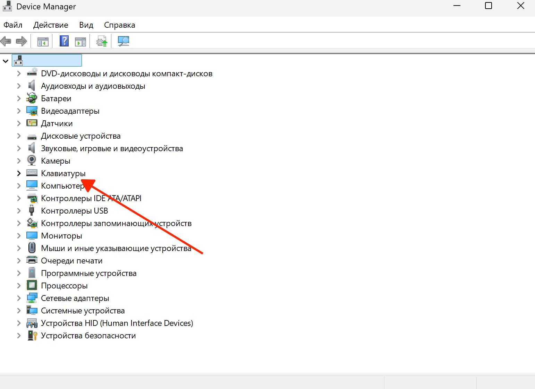Click the Show/Hide action pane icon
The height and width of the screenshot is (389, 535).
tap(80, 42)
